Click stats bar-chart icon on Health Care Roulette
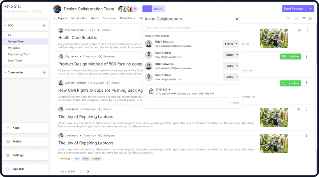319x177 pixels. (x=300, y=30)
